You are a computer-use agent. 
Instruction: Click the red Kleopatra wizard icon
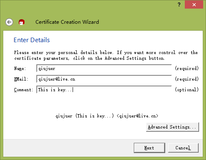click(22, 22)
